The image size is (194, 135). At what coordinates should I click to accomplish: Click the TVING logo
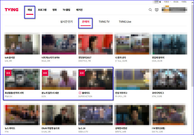(x=12, y=10)
